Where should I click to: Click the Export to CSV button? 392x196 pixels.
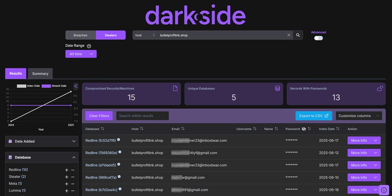(x=314, y=116)
